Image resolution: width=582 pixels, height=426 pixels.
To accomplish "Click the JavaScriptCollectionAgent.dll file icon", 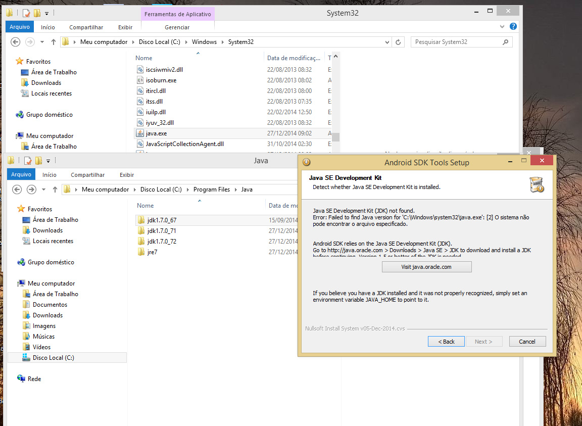I will point(140,144).
